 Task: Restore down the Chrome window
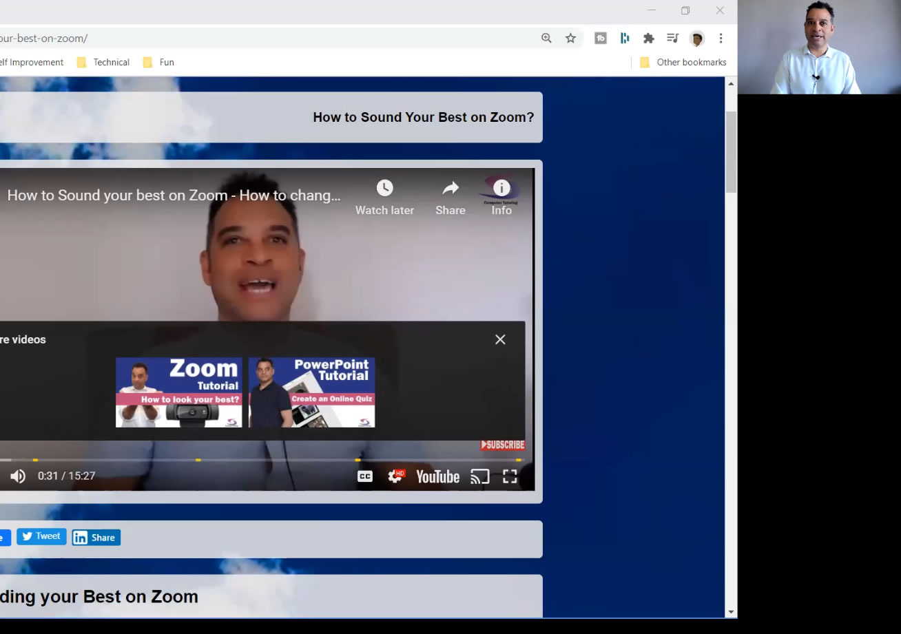[685, 10]
